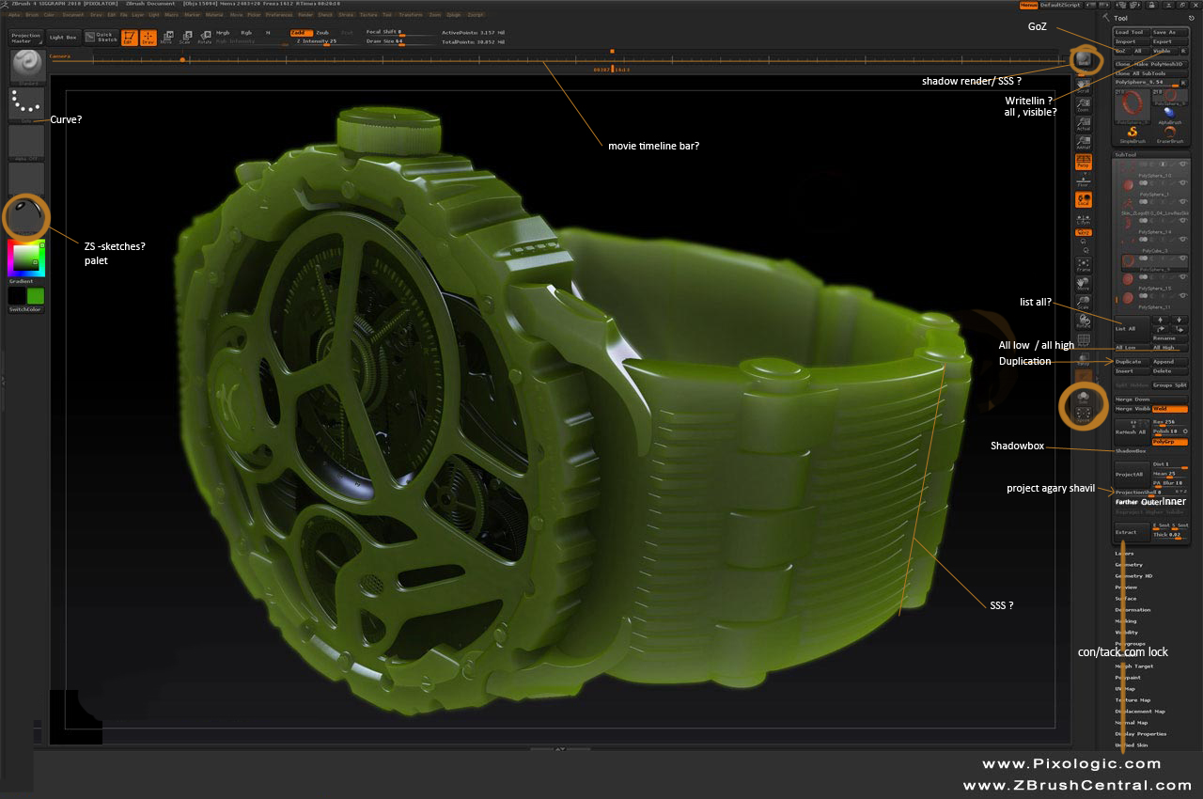Toggle Perspective mode (Persp) button

[1084, 163]
